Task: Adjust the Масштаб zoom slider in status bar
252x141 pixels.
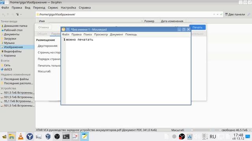Action: [x=202, y=130]
